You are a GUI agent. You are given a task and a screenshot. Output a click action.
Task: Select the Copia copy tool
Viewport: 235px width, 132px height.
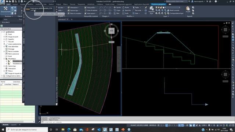click(117, 11)
